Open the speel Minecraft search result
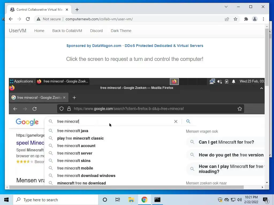274x205 pixels. pyautogui.click(x=30, y=143)
